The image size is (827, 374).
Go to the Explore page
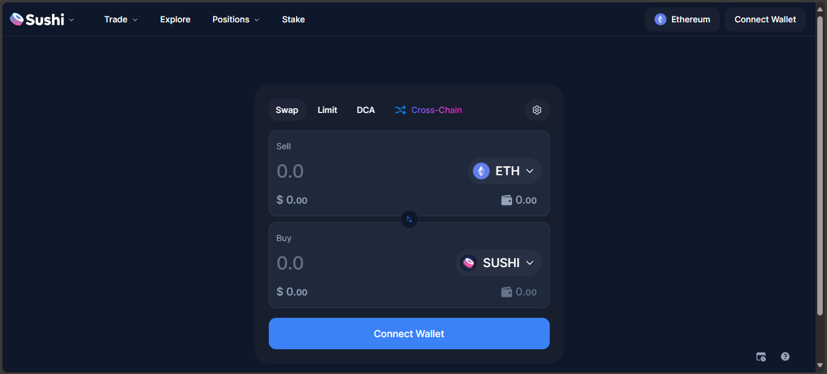point(175,19)
